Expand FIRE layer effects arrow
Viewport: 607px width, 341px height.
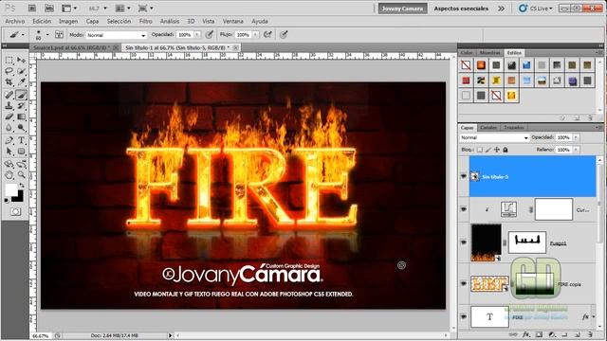594,316
